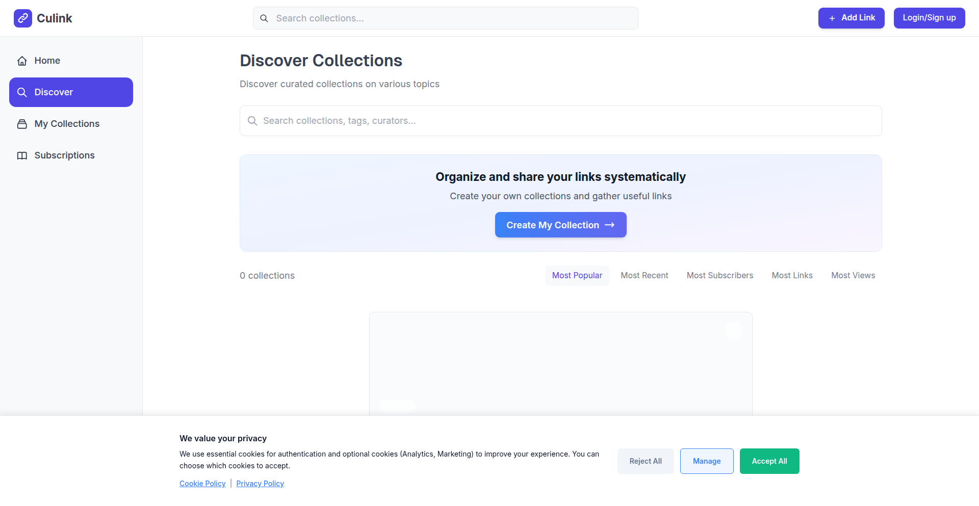Image resolution: width=979 pixels, height=506 pixels.
Task: Click the Discover magnifier icon in sidebar
Action: 22,92
